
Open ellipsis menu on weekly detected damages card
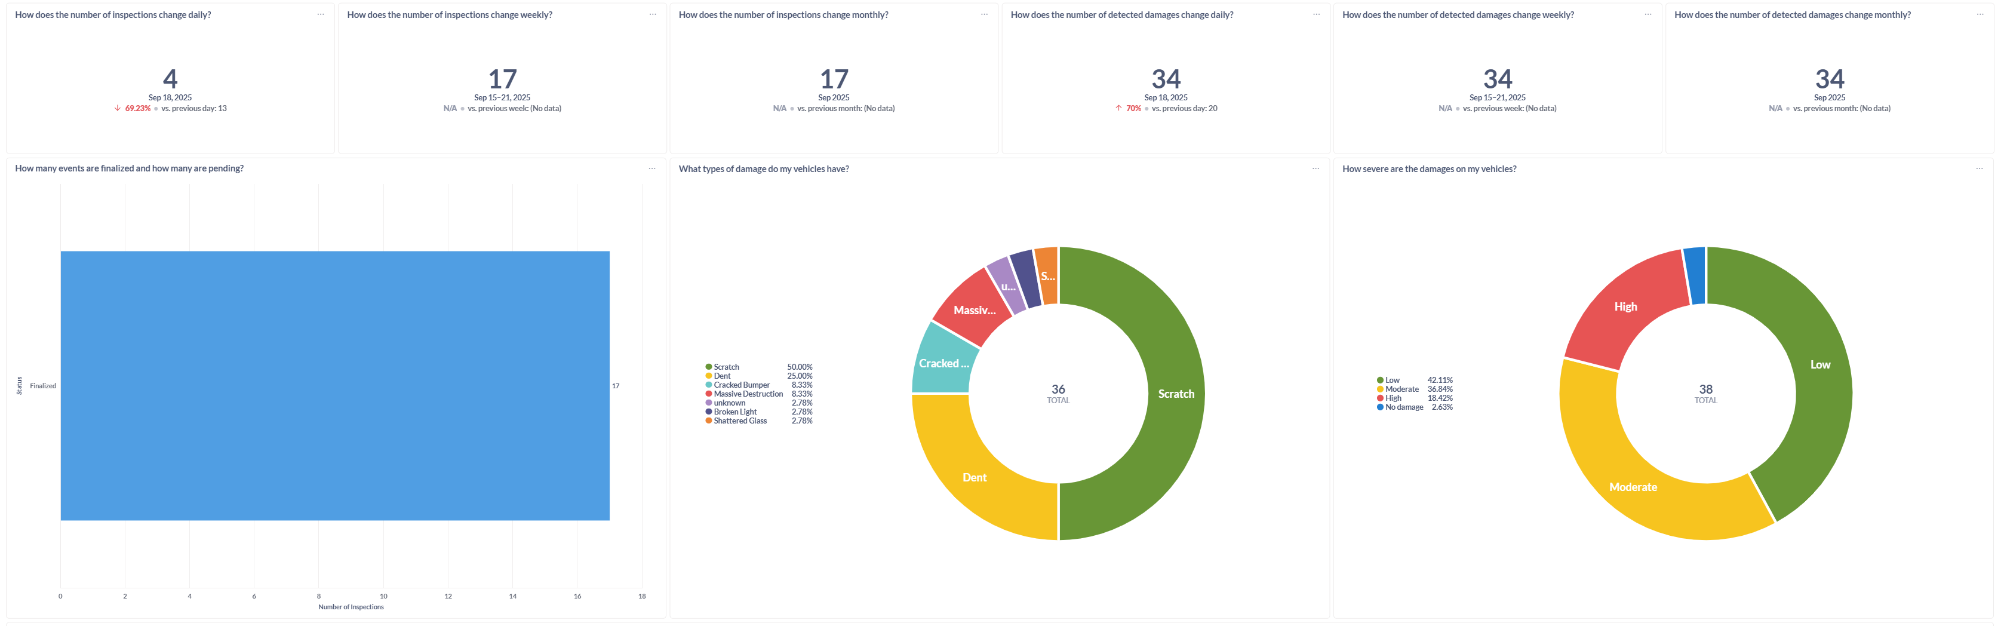point(1648,15)
